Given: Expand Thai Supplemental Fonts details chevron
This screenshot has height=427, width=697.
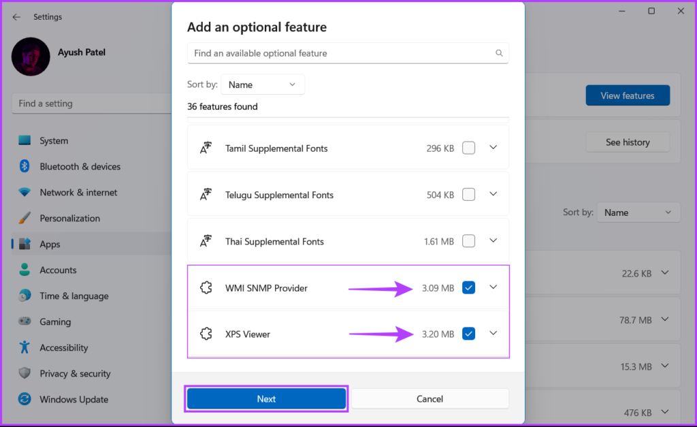Looking at the screenshot, I should [x=493, y=240].
